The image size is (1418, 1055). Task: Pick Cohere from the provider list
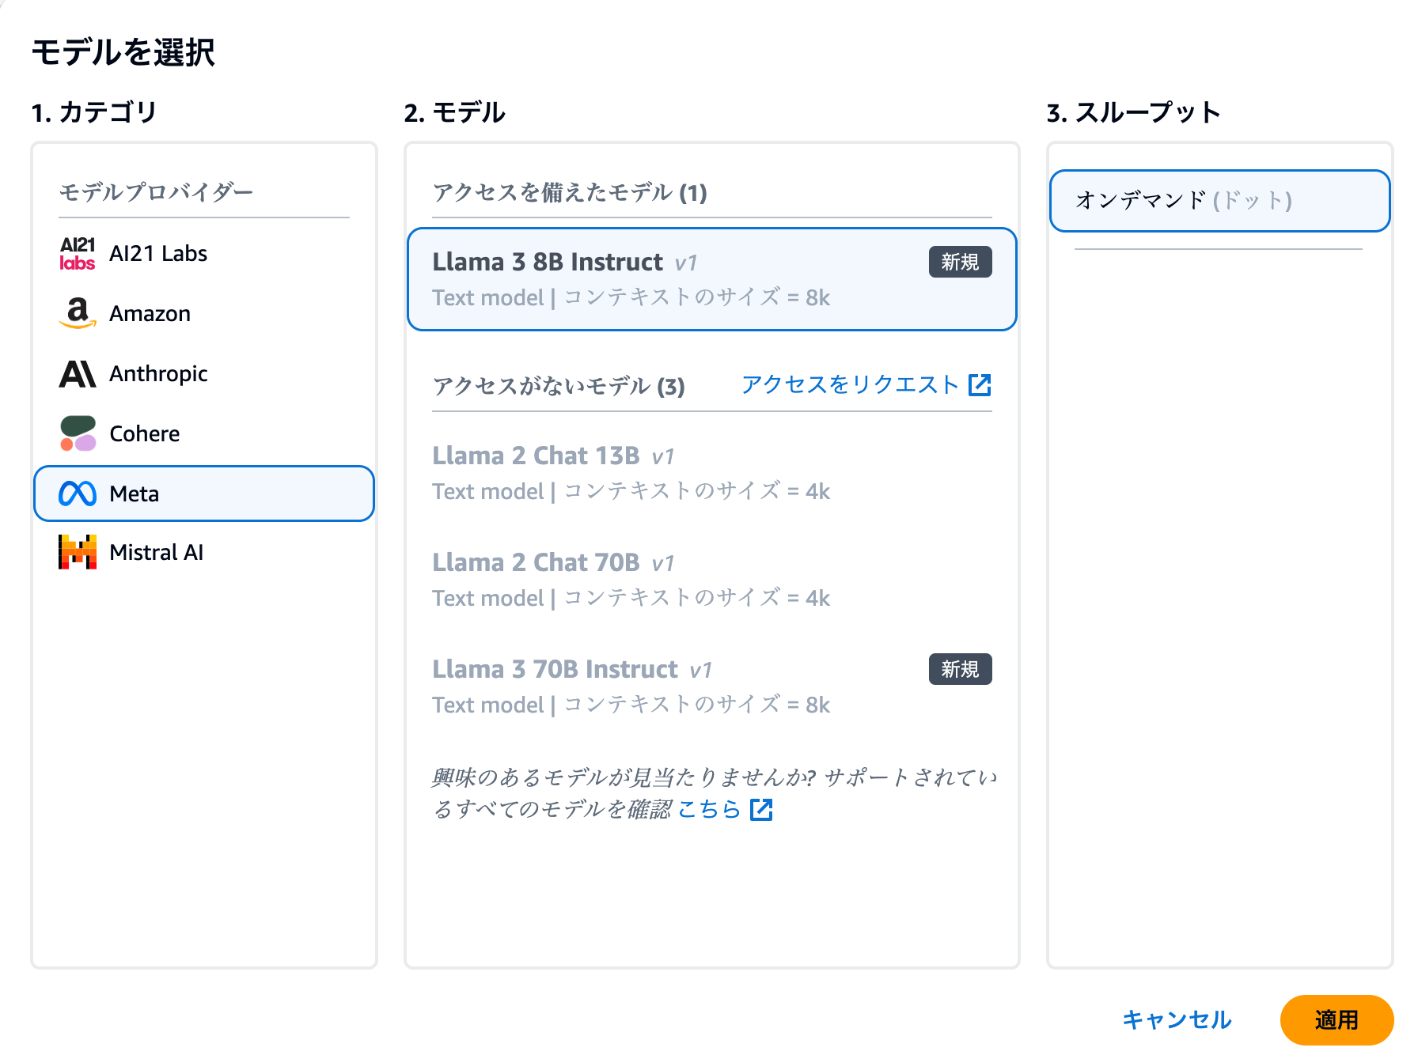tap(204, 433)
